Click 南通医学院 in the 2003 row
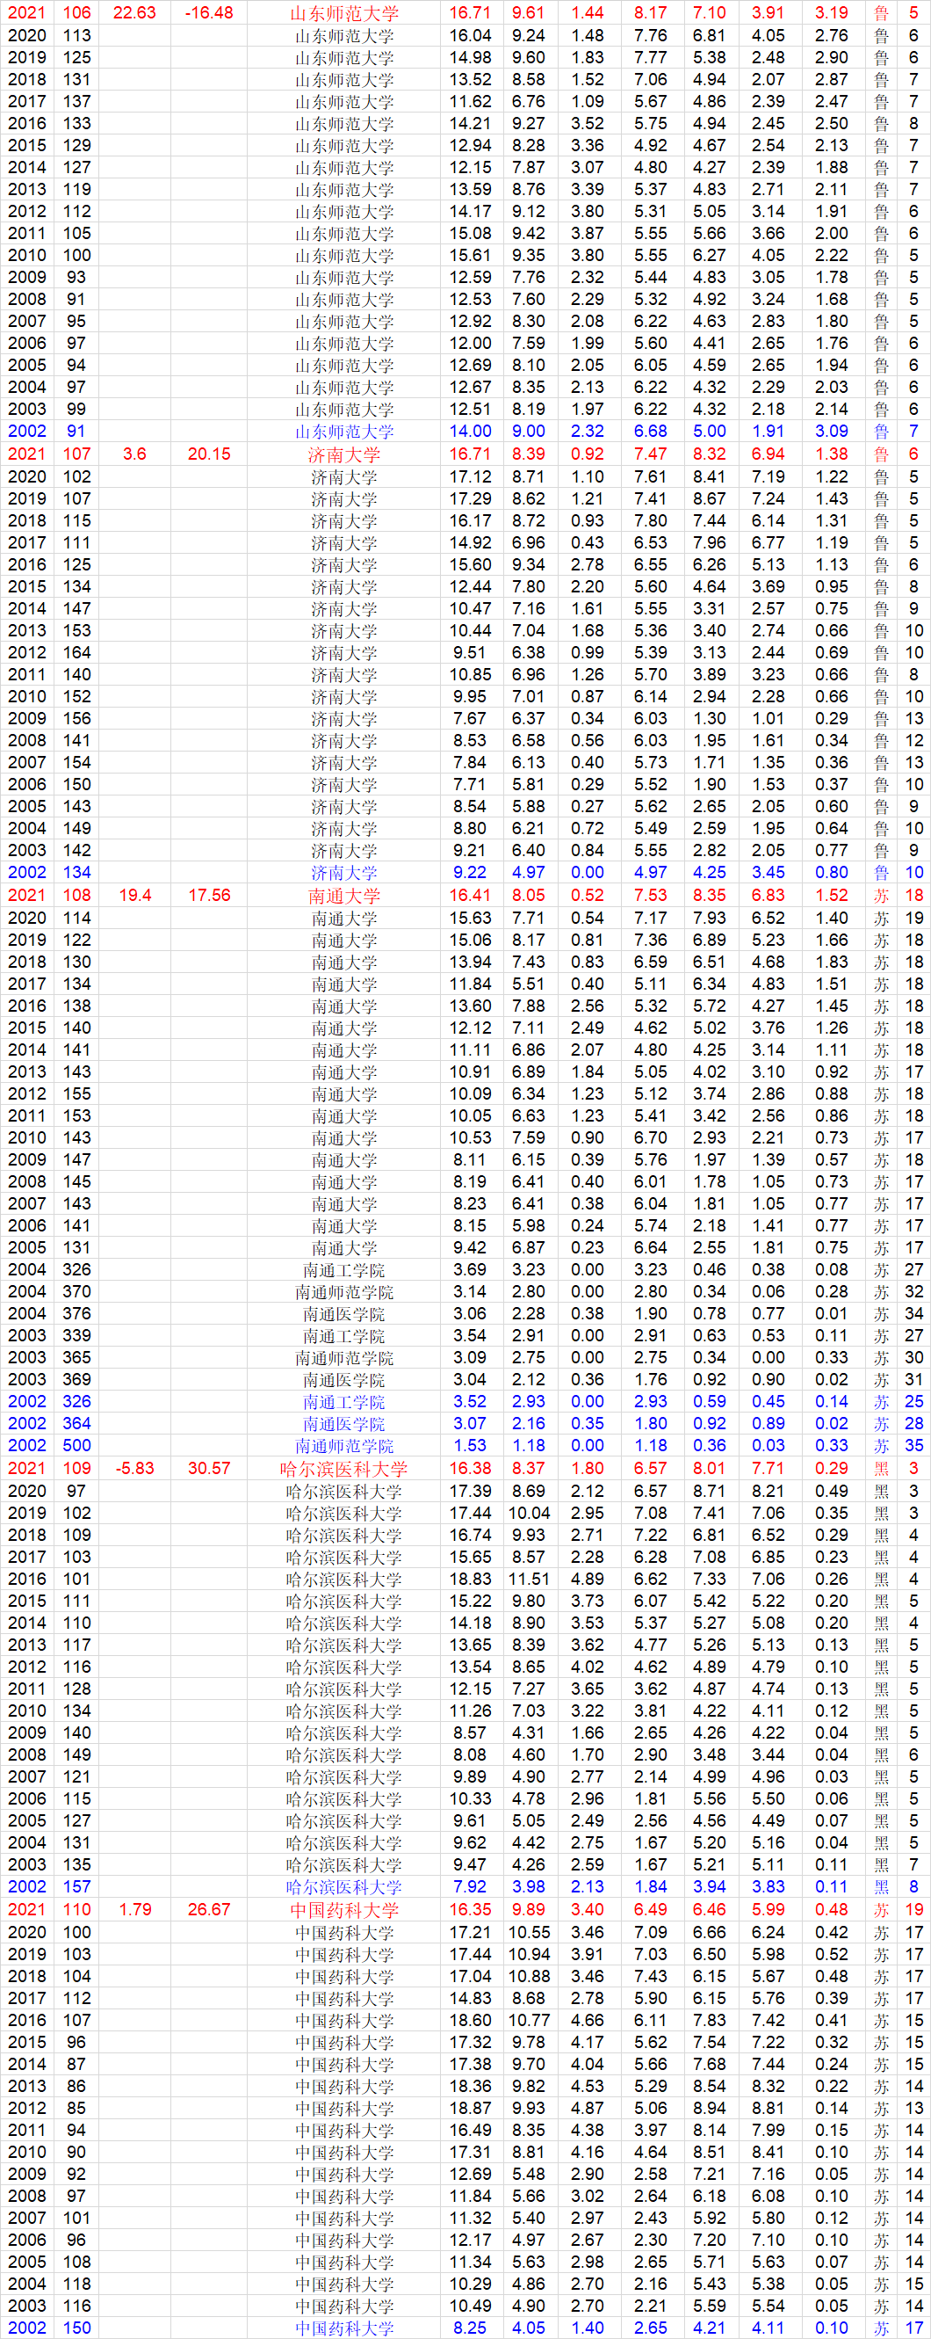The height and width of the screenshot is (2339, 931). [344, 1379]
